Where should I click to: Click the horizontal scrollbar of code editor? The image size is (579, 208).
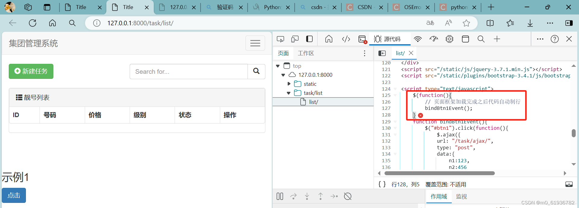439,173
